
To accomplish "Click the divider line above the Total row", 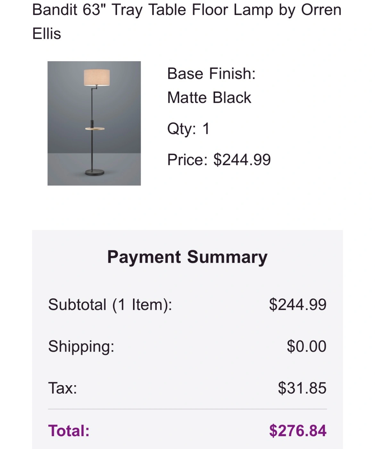I will (x=188, y=409).
